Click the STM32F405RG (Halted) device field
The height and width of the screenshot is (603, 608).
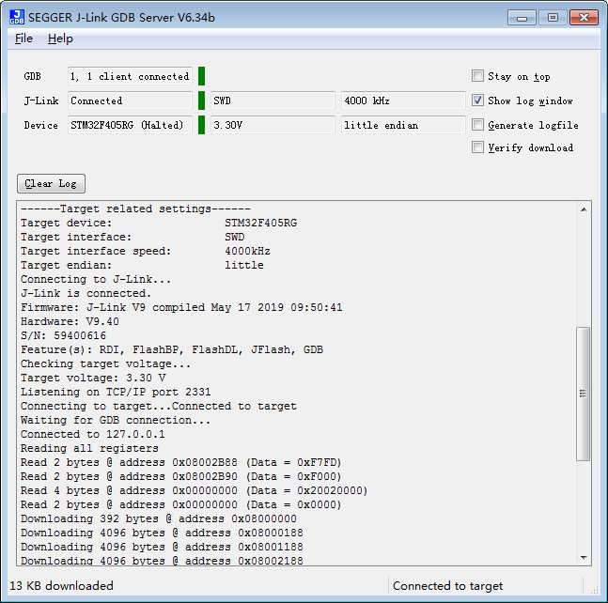click(130, 125)
